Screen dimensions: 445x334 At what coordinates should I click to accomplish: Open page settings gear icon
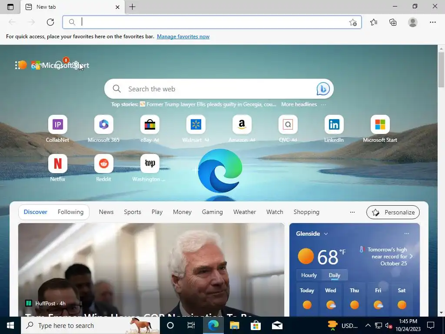coord(76,65)
